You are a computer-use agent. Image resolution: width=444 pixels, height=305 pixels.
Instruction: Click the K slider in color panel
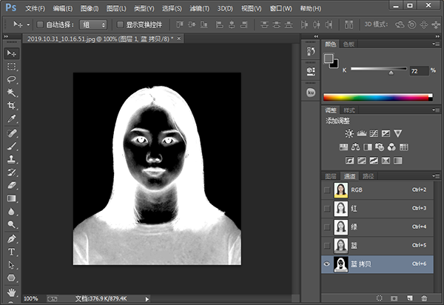click(x=391, y=72)
